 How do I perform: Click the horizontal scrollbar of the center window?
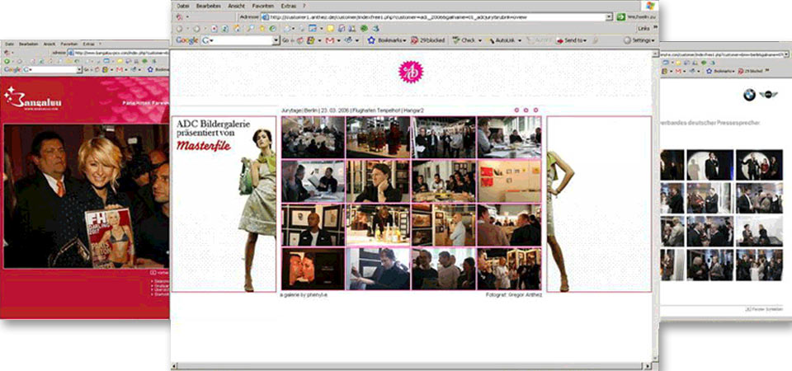pos(410,366)
